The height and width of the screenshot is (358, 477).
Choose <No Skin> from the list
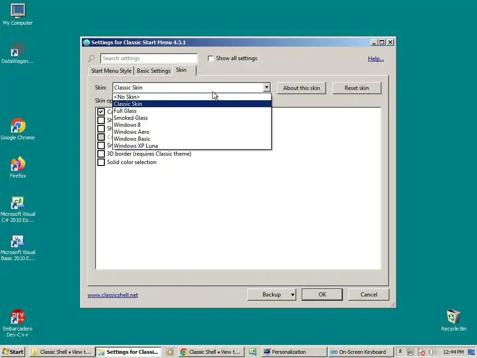tap(191, 97)
